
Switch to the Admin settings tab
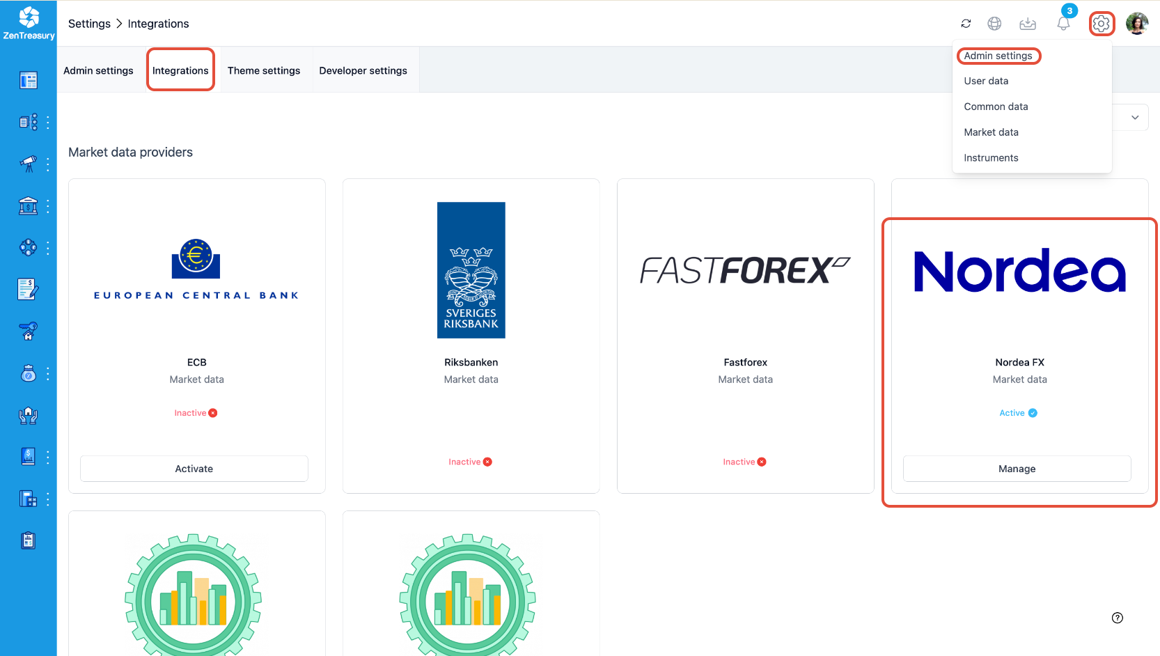98,70
